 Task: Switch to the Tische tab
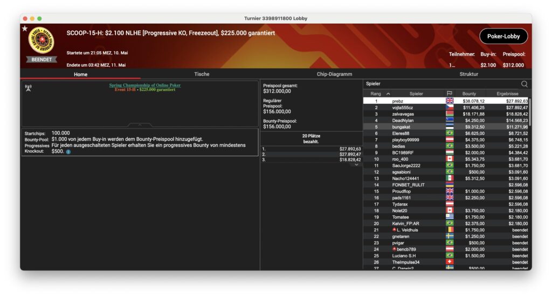click(x=202, y=74)
